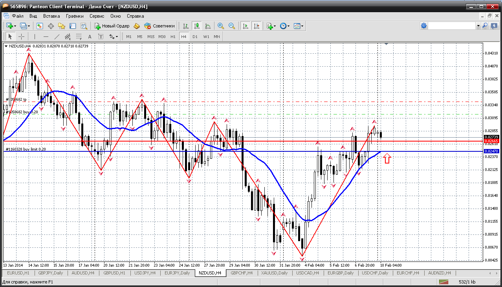Zoom out of the chart
The width and height of the screenshot is (502, 287).
coord(232,26)
